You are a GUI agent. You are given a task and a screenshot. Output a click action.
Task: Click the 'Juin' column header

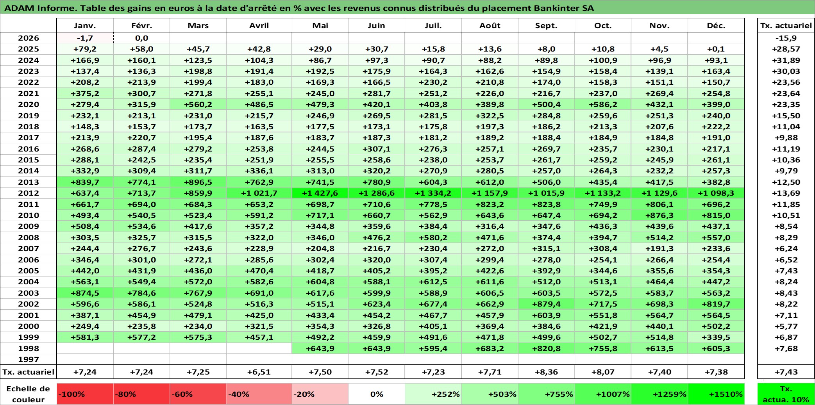click(x=377, y=25)
